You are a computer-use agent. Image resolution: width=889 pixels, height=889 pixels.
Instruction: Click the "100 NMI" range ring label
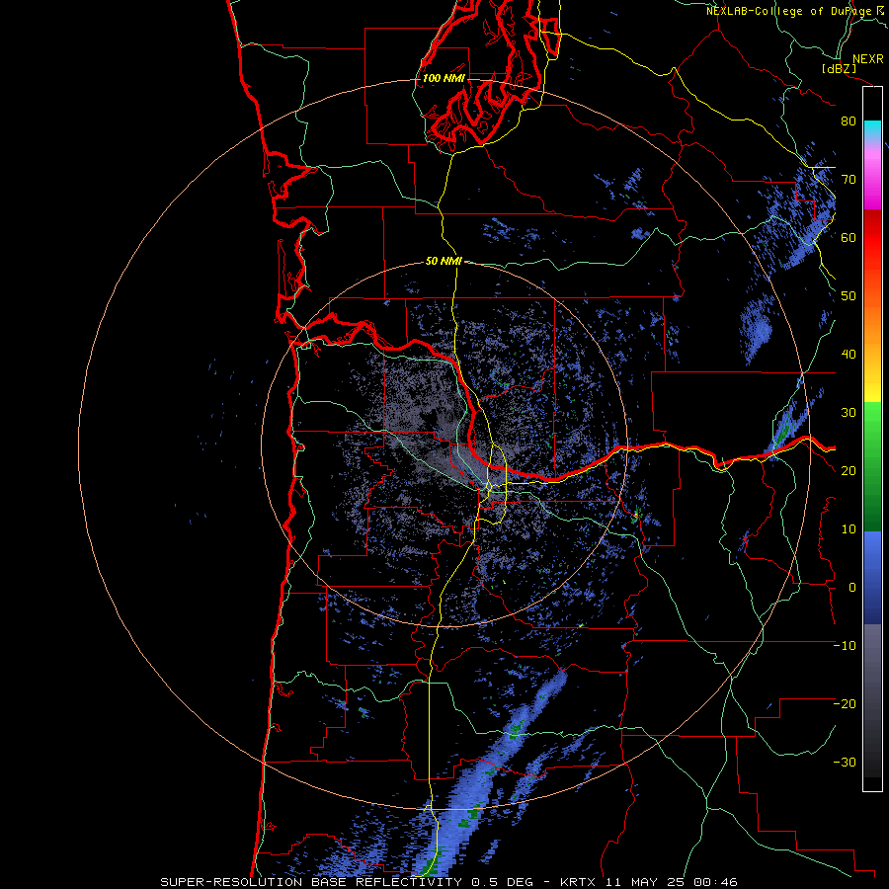click(x=444, y=78)
